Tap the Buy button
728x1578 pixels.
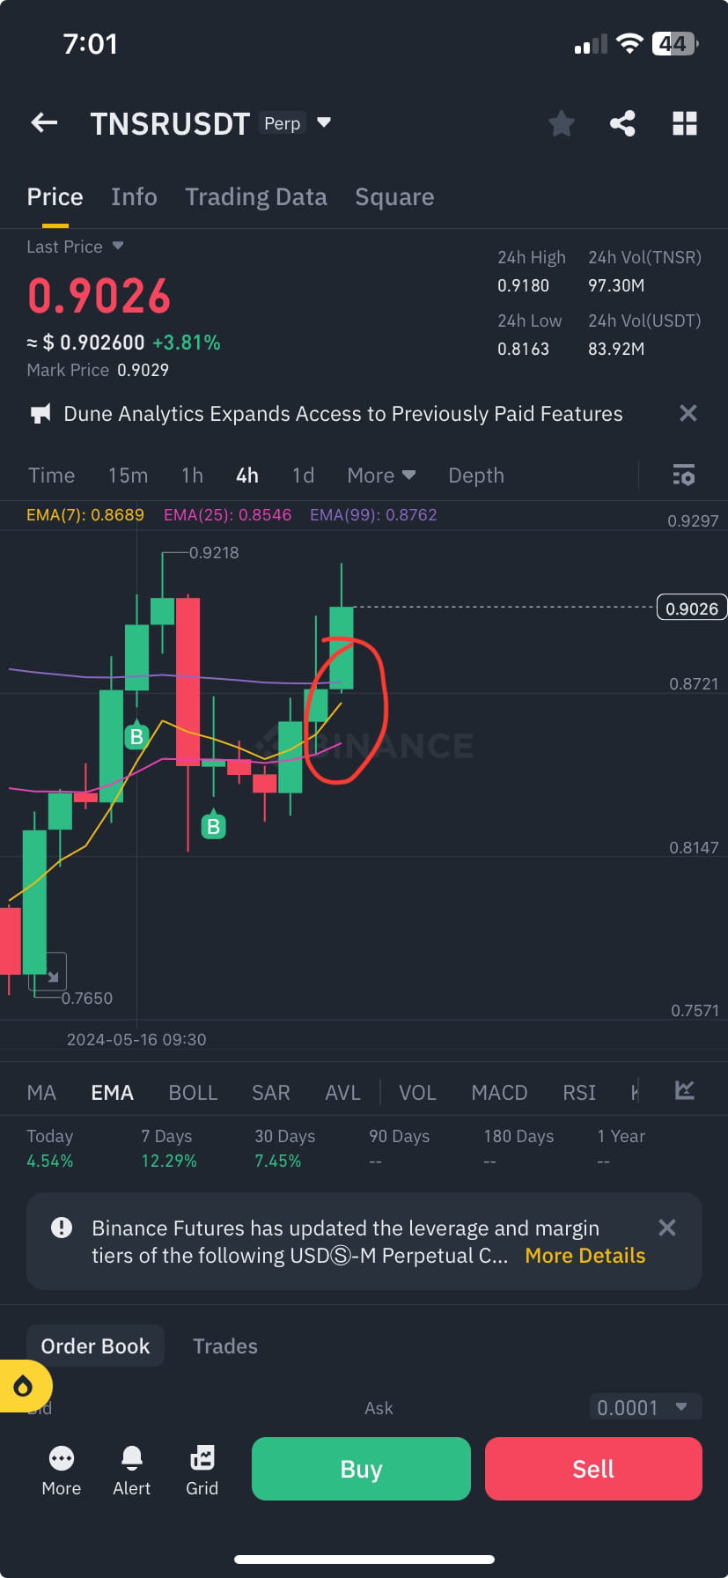[x=360, y=1468]
